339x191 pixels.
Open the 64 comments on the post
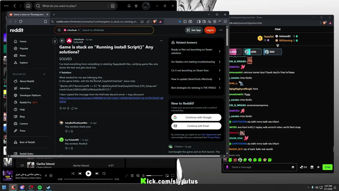(x=74, y=108)
